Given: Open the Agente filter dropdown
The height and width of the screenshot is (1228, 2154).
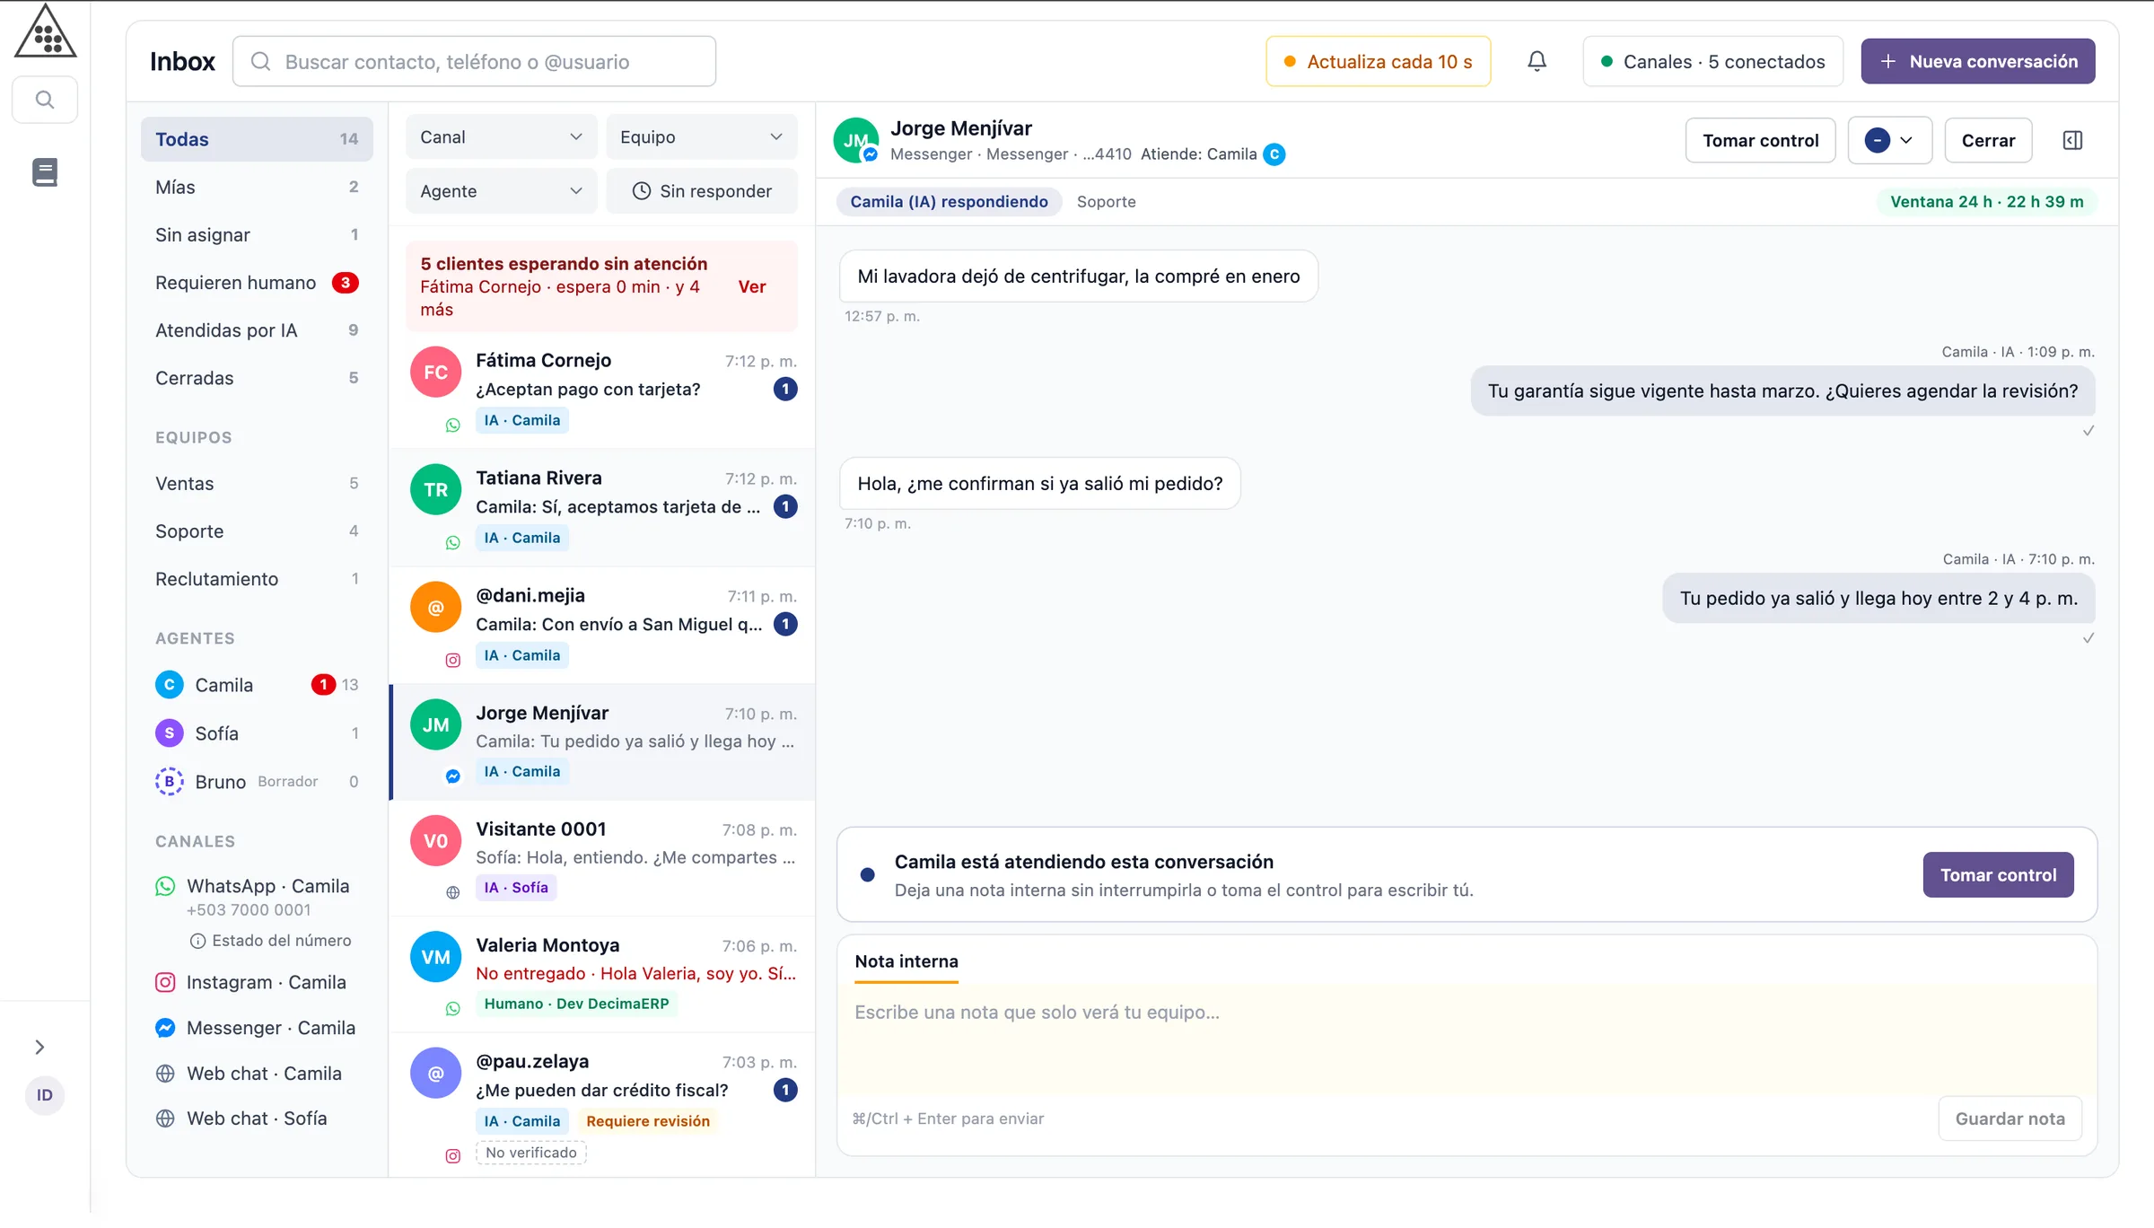Looking at the screenshot, I should tap(501, 191).
